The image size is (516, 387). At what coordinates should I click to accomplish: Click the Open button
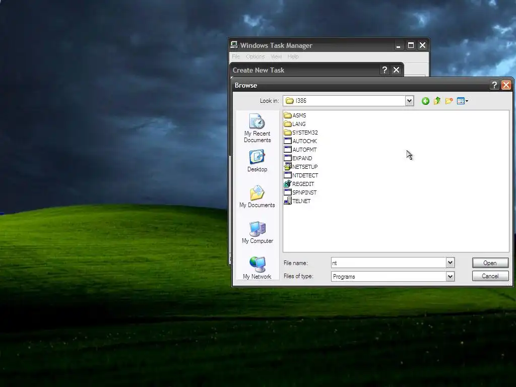coord(490,263)
